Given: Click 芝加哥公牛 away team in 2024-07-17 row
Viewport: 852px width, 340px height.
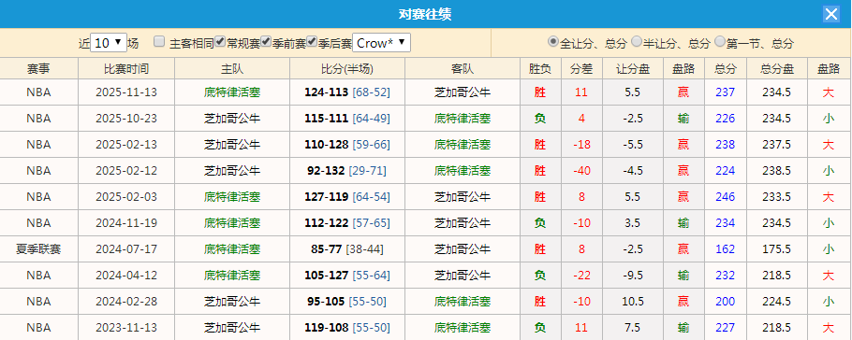Looking at the screenshot, I should [463, 248].
